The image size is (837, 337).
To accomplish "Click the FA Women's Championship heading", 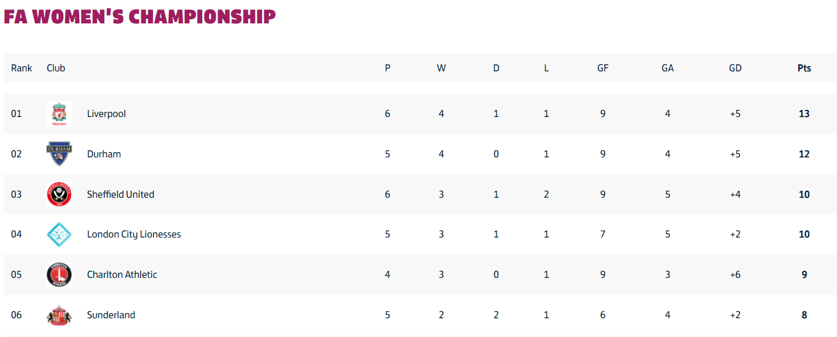I will [139, 16].
